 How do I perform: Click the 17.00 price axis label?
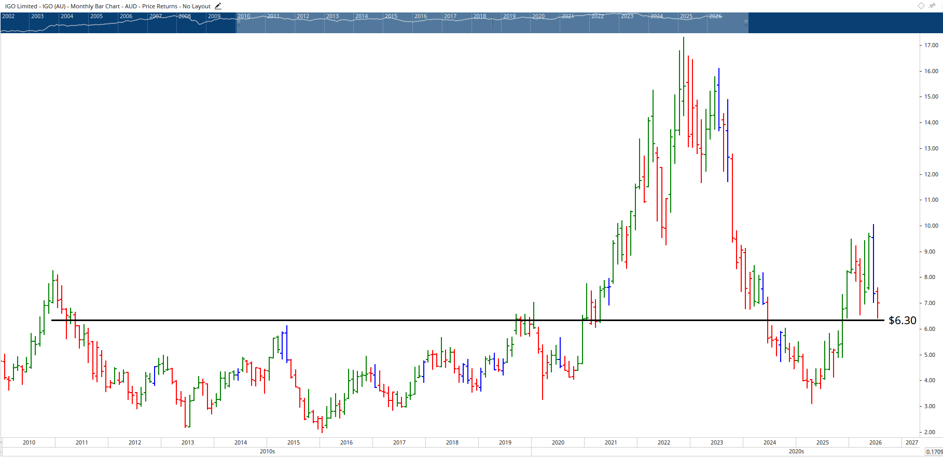(x=931, y=45)
